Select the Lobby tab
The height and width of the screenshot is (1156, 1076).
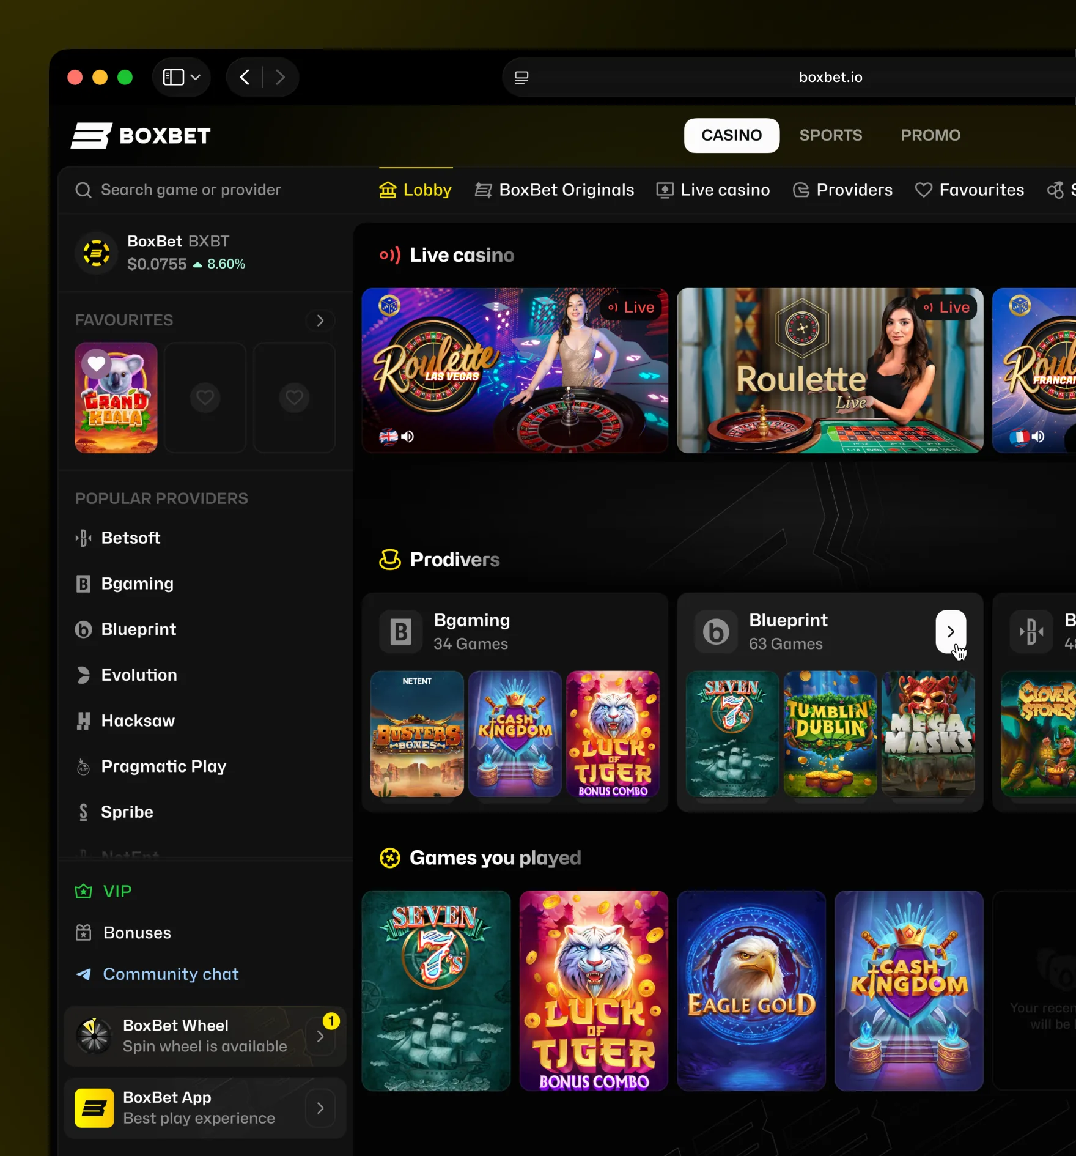click(416, 190)
